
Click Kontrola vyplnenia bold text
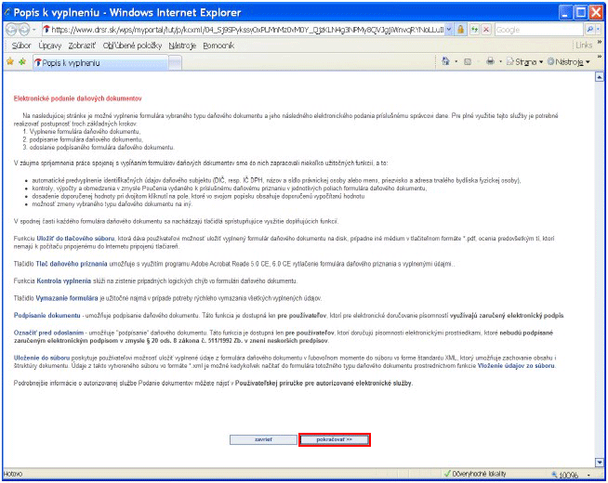pos(64,281)
